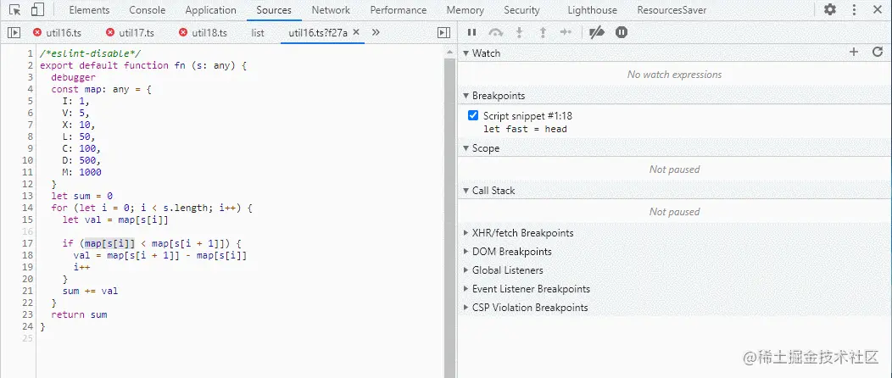892x378 pixels.
Task: Select the Sources panel tab
Action: point(274,10)
